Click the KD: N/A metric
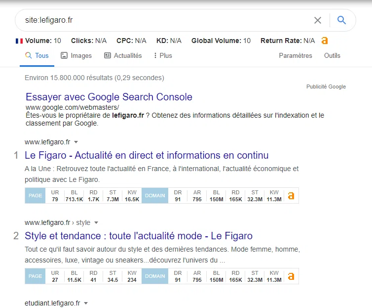 tap(169, 41)
